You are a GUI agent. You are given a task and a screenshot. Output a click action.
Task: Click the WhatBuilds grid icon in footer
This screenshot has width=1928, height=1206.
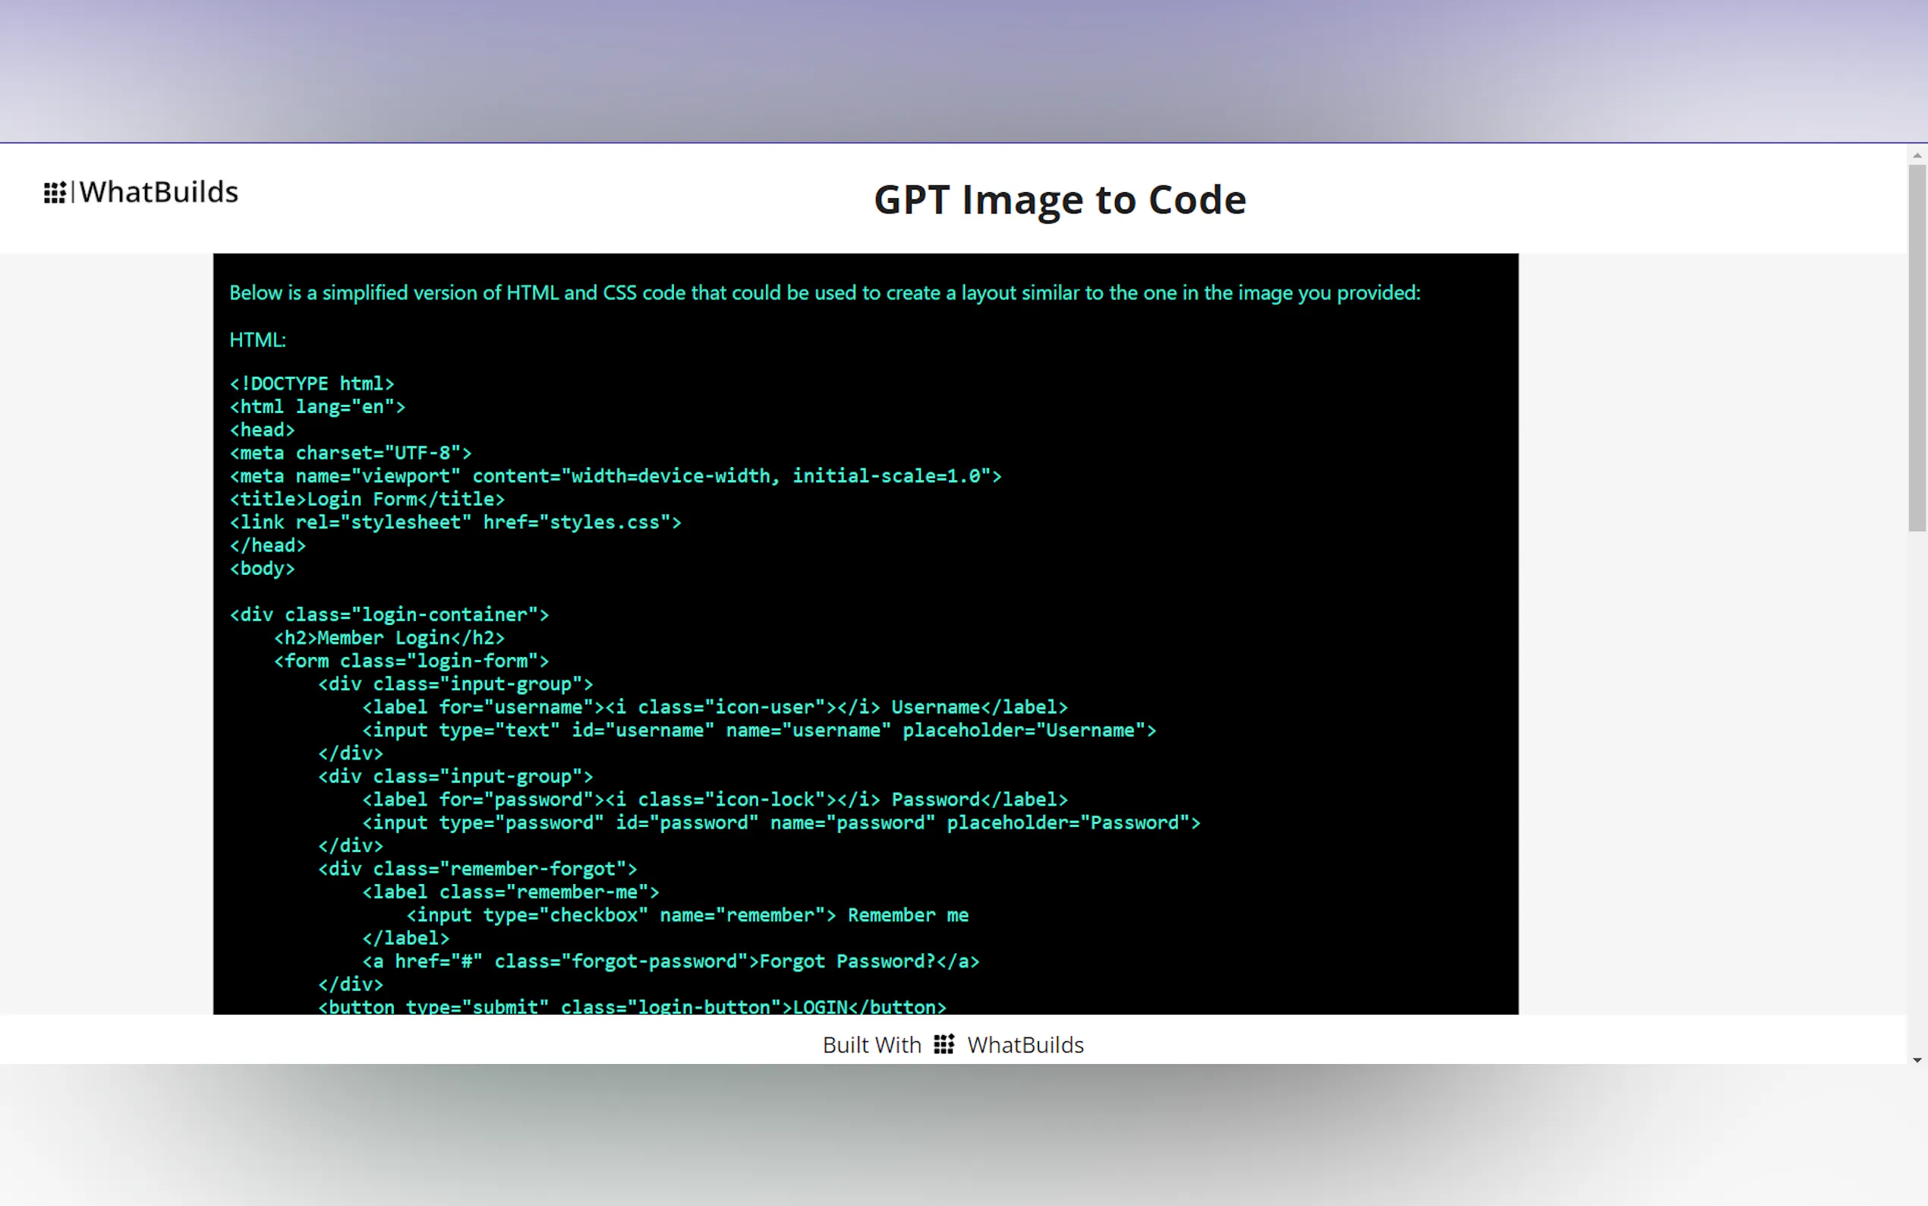click(944, 1044)
